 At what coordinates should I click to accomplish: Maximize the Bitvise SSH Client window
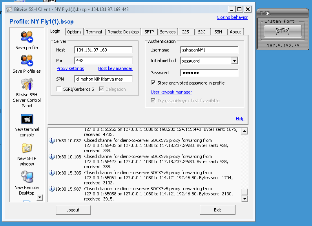tap(239, 9)
